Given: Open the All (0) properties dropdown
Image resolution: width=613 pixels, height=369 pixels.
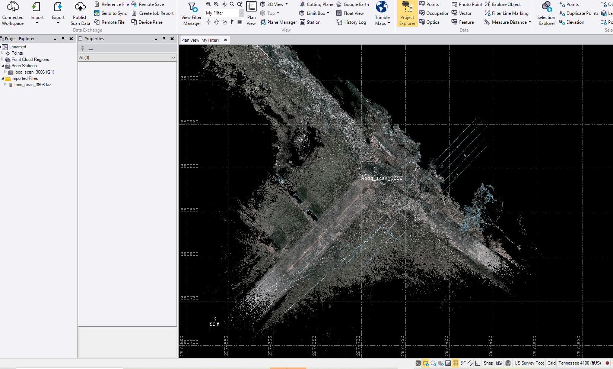Looking at the screenshot, I should (127, 58).
